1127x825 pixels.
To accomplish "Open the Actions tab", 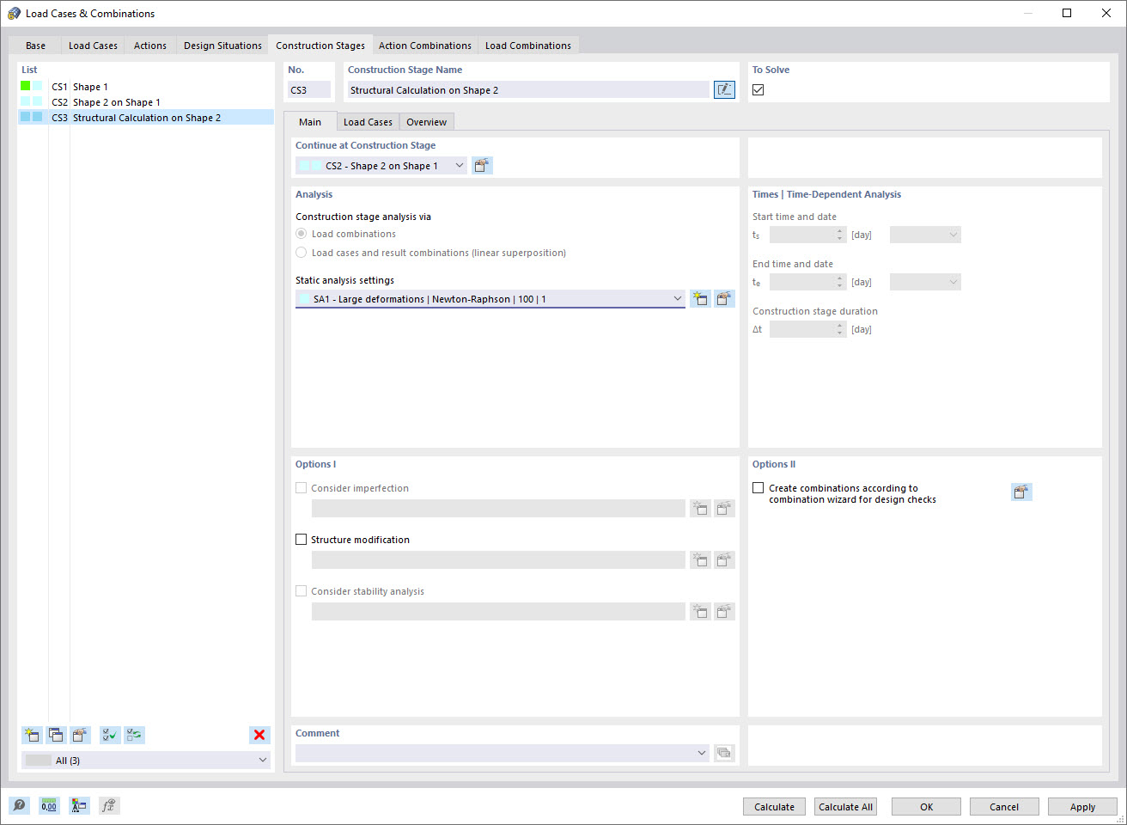I will [x=150, y=46].
